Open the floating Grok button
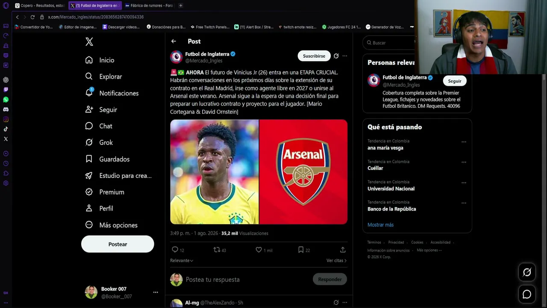The height and width of the screenshot is (308, 547). pyautogui.click(x=527, y=272)
